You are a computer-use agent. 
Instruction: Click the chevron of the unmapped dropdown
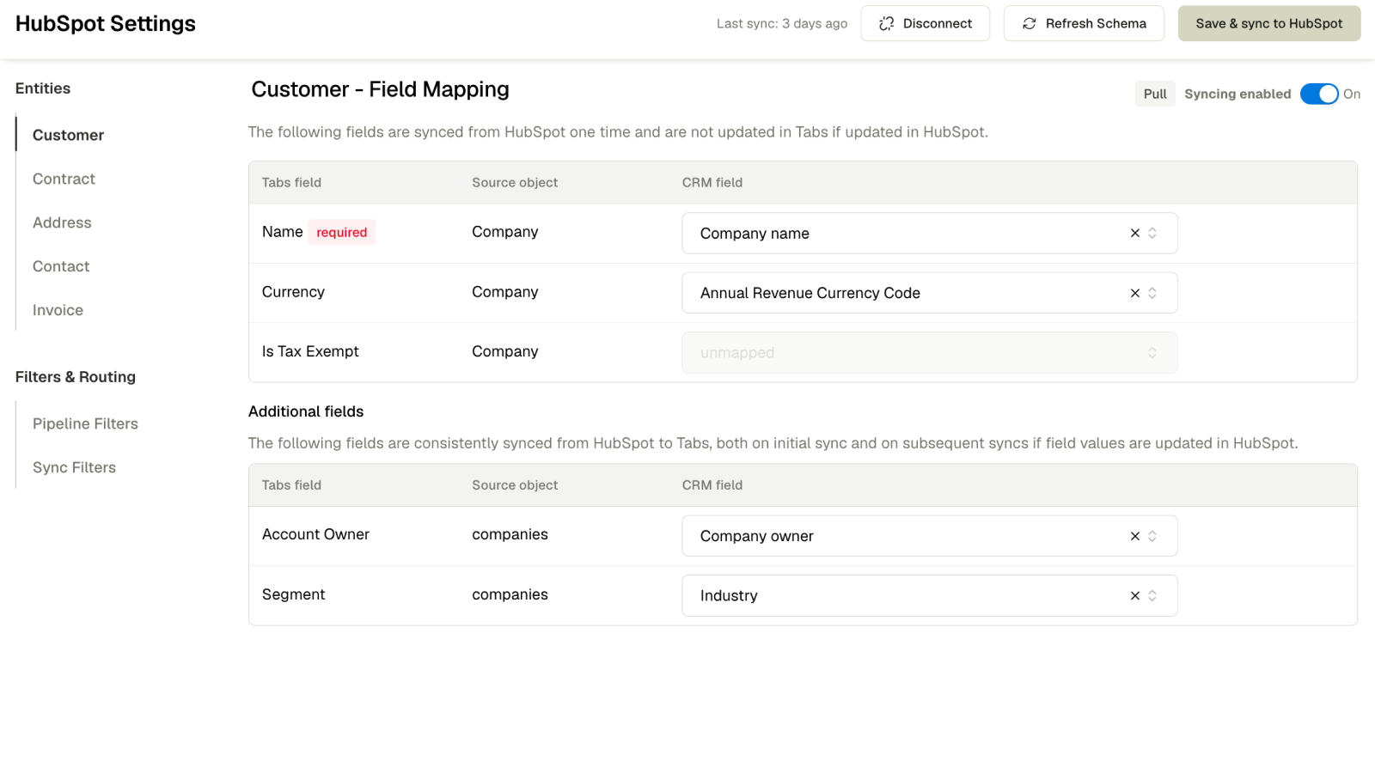(1152, 353)
